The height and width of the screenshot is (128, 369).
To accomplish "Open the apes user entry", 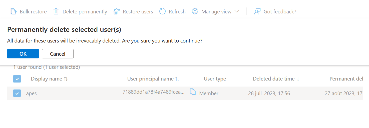I will coord(32,94).
